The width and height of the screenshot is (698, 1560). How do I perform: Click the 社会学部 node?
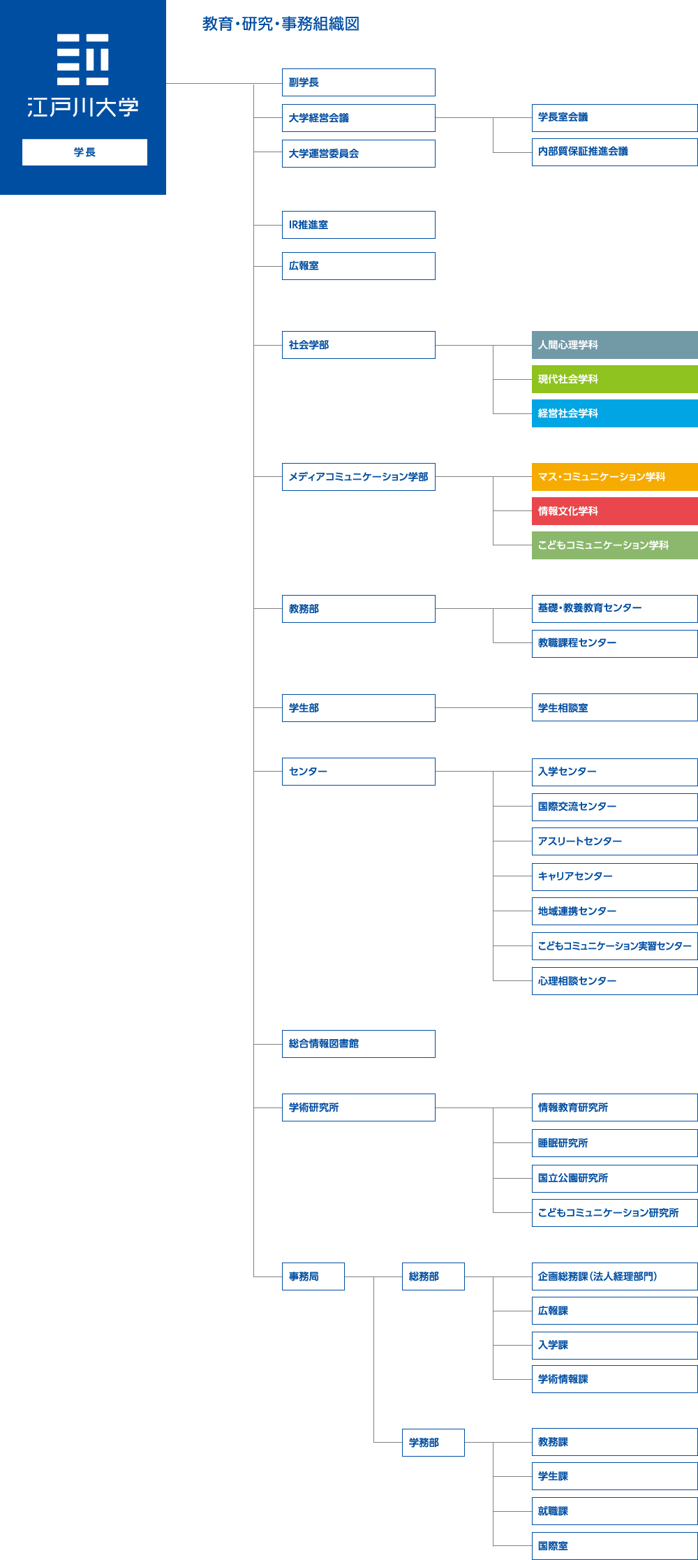[x=359, y=345]
